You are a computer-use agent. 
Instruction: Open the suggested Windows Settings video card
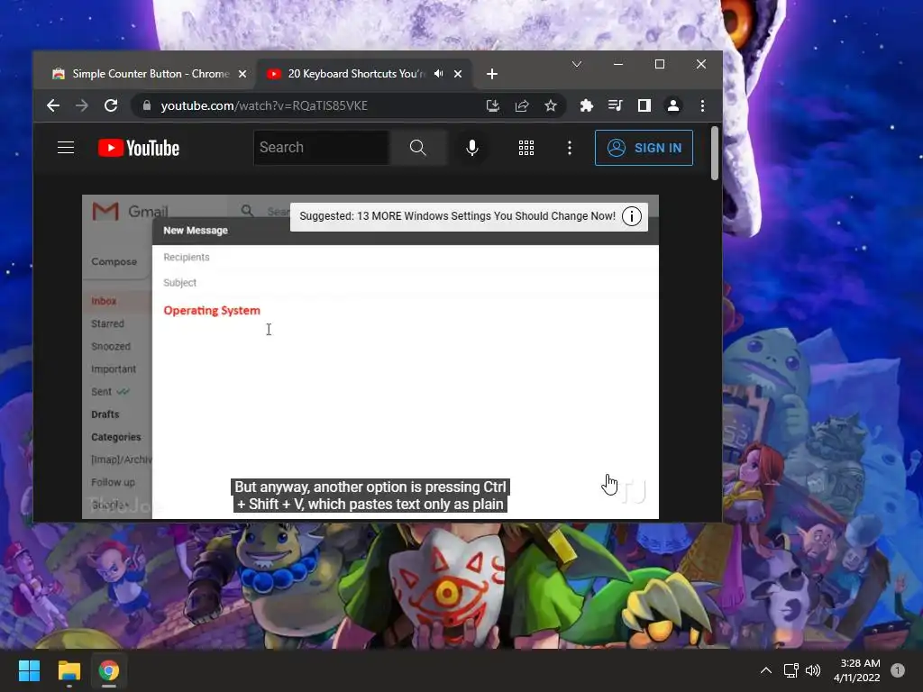pyautogui.click(x=457, y=216)
